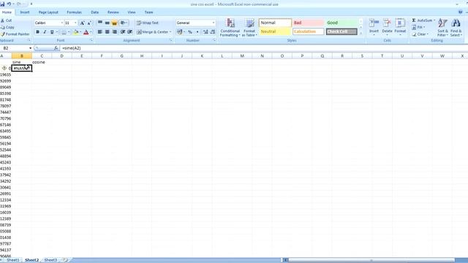Open the General number format dropdown
The width and height of the screenshot is (468, 263).
[x=214, y=23]
